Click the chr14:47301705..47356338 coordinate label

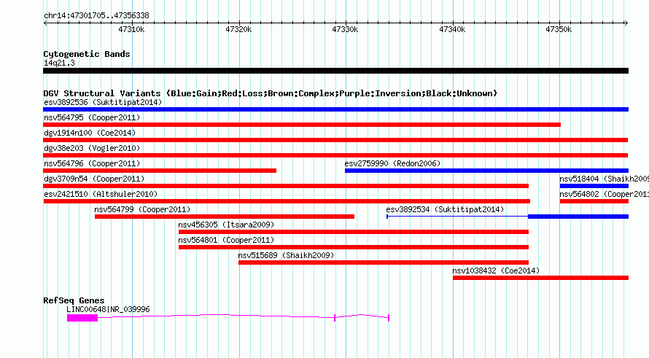click(x=96, y=15)
